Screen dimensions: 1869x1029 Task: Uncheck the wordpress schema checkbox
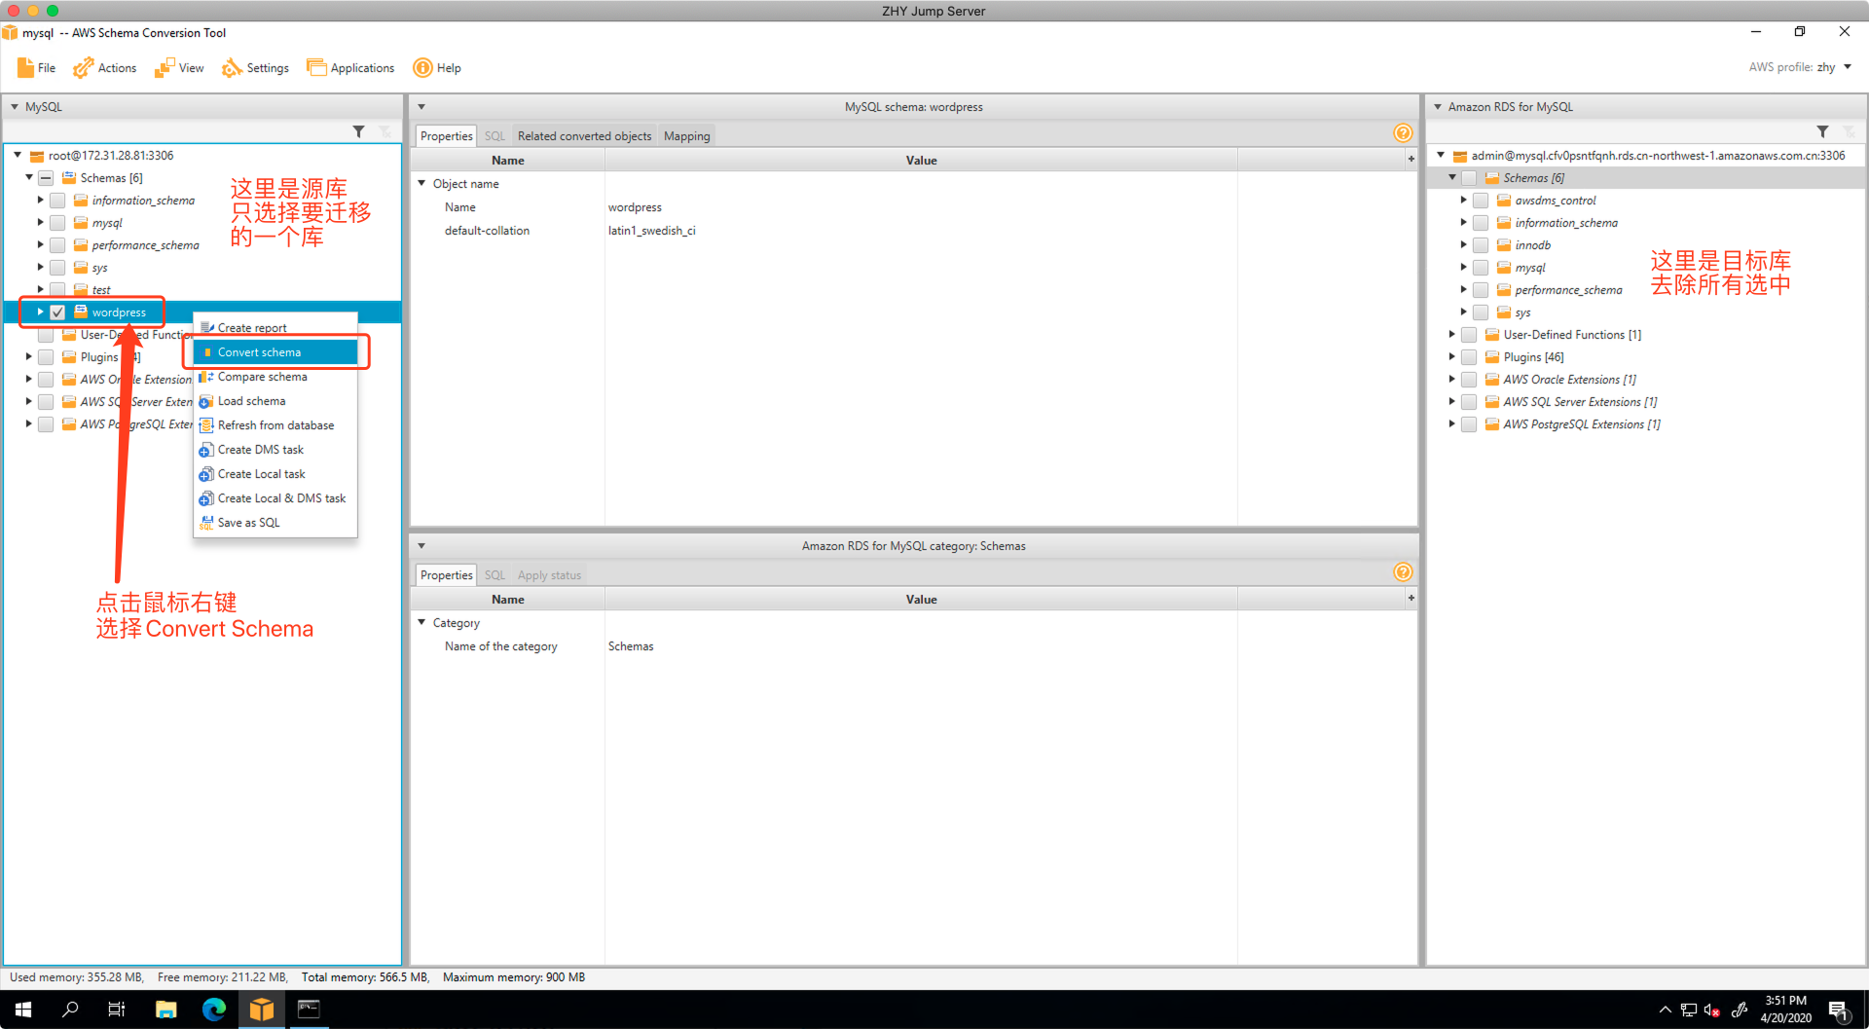[57, 312]
